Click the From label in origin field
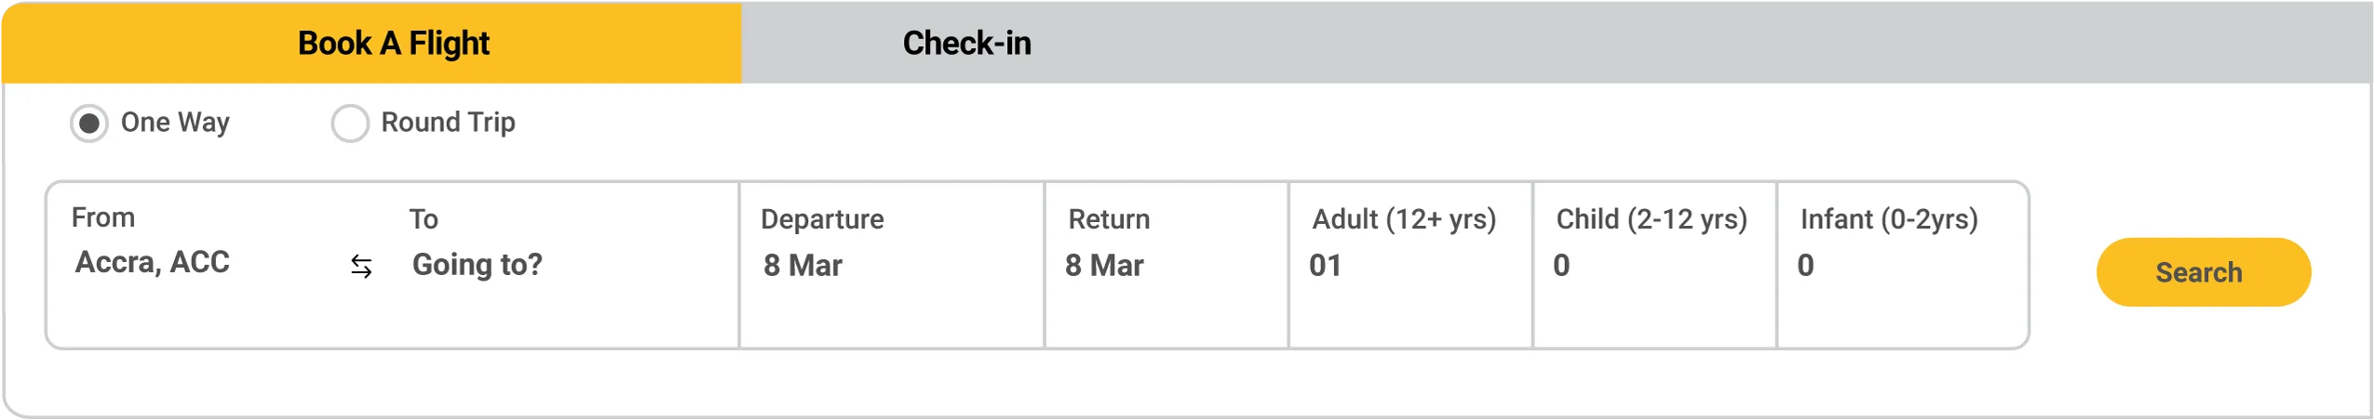Image resolution: width=2374 pixels, height=420 pixels. pyautogui.click(x=103, y=217)
